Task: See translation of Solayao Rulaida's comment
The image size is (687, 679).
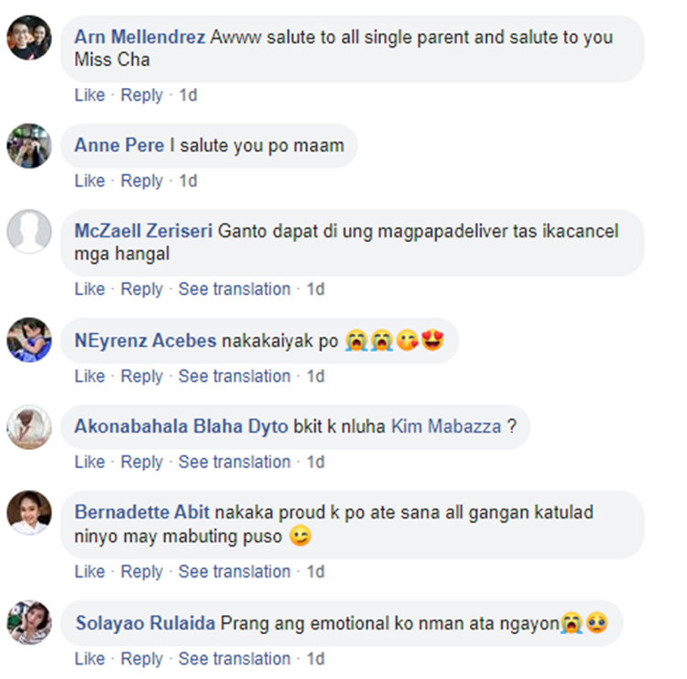Action: [x=234, y=659]
